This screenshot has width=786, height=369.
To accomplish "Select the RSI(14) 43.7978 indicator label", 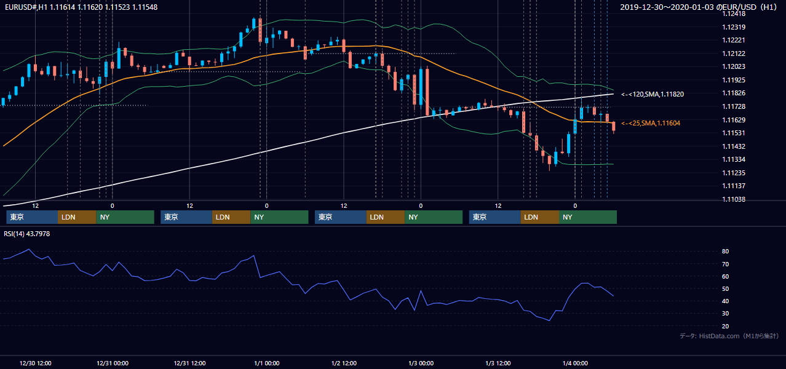I will 27,234.
